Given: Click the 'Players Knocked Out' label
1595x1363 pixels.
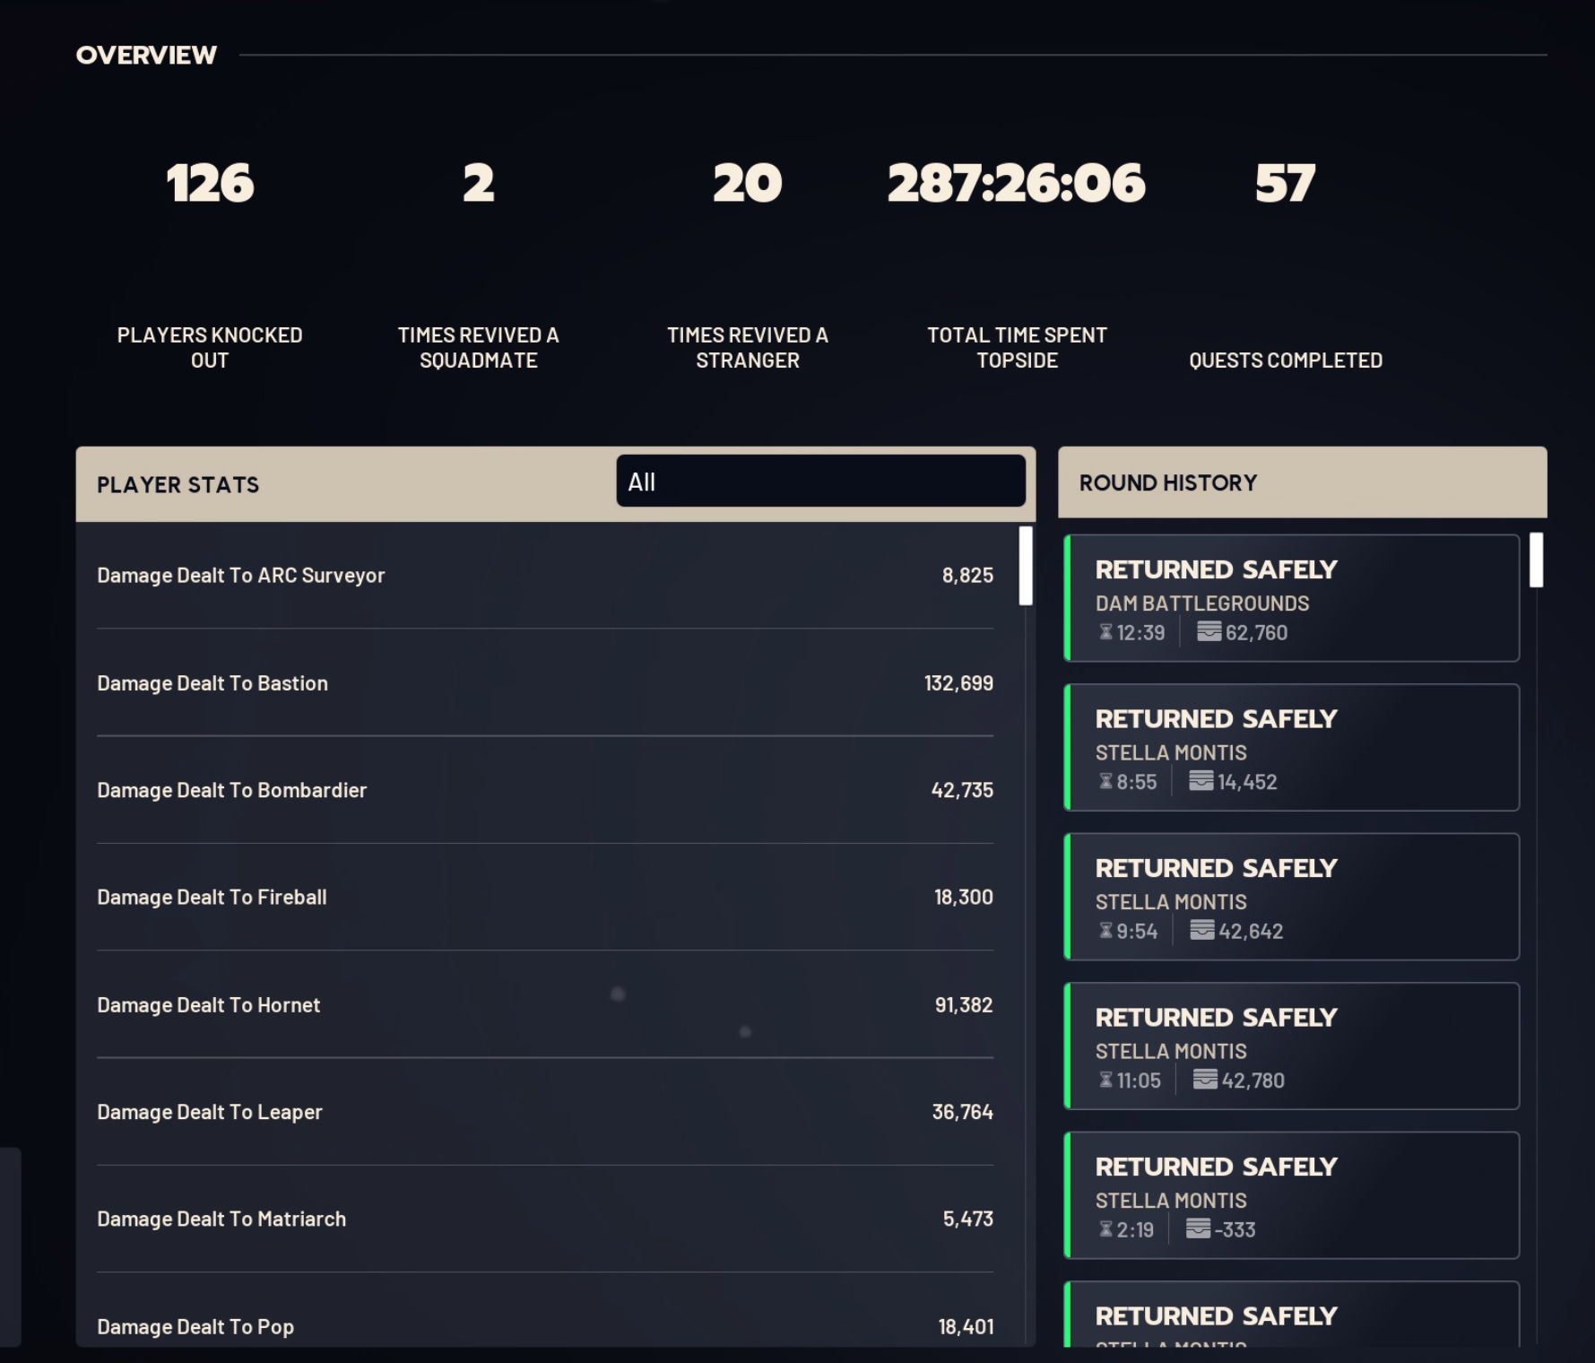Looking at the screenshot, I should point(210,348).
